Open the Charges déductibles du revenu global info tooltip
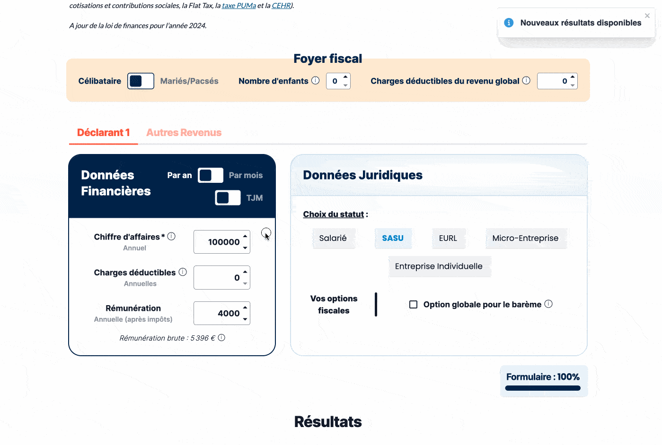This screenshot has height=445, width=662. click(526, 80)
